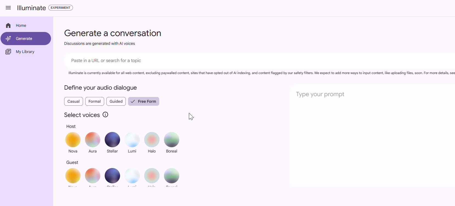Image resolution: width=455 pixels, height=206 pixels.
Task: Click the Illuminate logo title
Action: (x=31, y=8)
